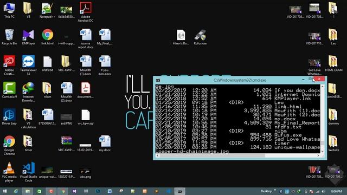This screenshot has height=195, width=347.
Task: Select My_Final_ Word document icon
Action: pyautogui.click(x=105, y=37)
